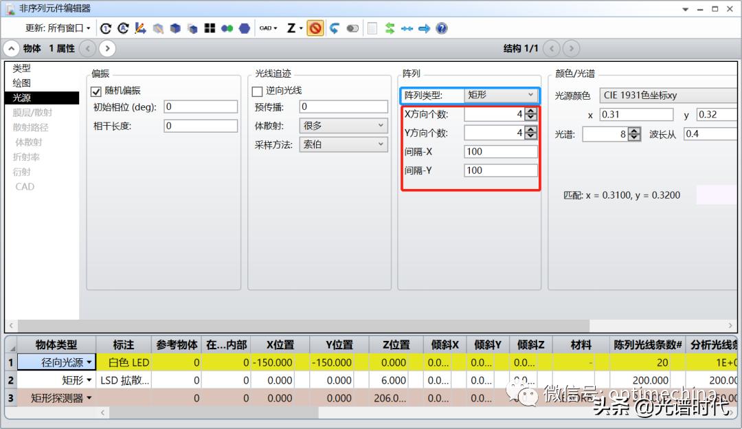The height and width of the screenshot is (429, 742).
Task: Click the pencil edit toolbar icon
Action: tap(139, 27)
